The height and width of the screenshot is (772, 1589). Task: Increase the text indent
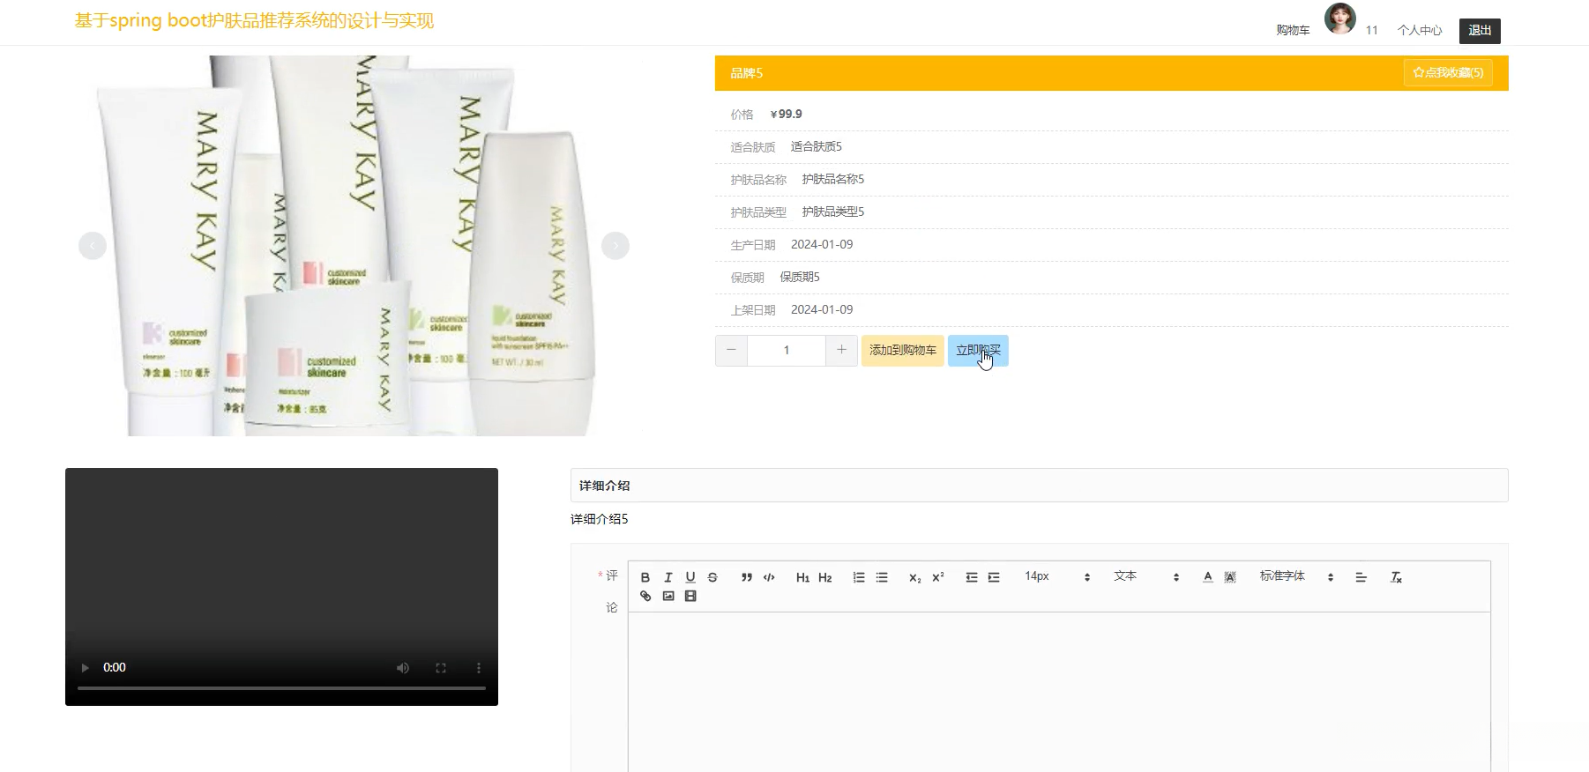click(994, 577)
